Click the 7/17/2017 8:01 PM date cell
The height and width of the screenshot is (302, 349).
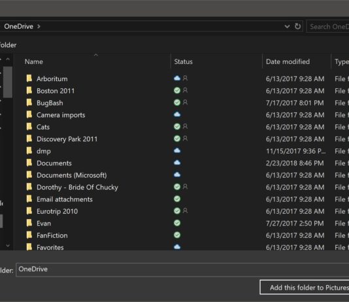[295, 103]
